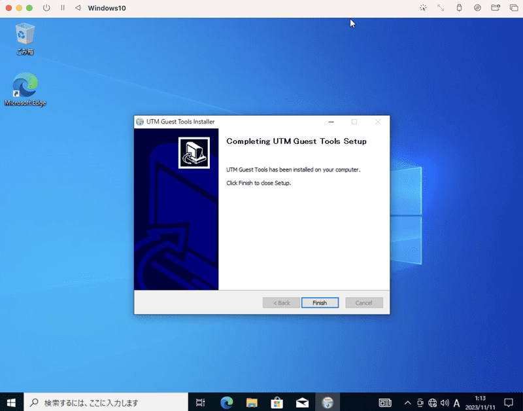Open the clock and date flyout
The width and height of the screenshot is (523, 411).
point(481,402)
